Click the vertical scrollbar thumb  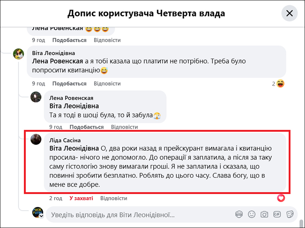point(302,223)
